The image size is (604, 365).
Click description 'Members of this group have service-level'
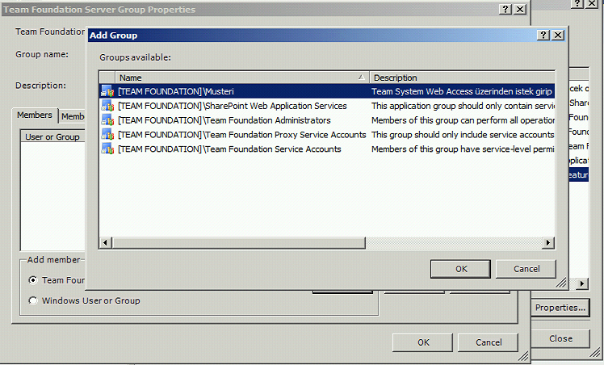[463, 149]
